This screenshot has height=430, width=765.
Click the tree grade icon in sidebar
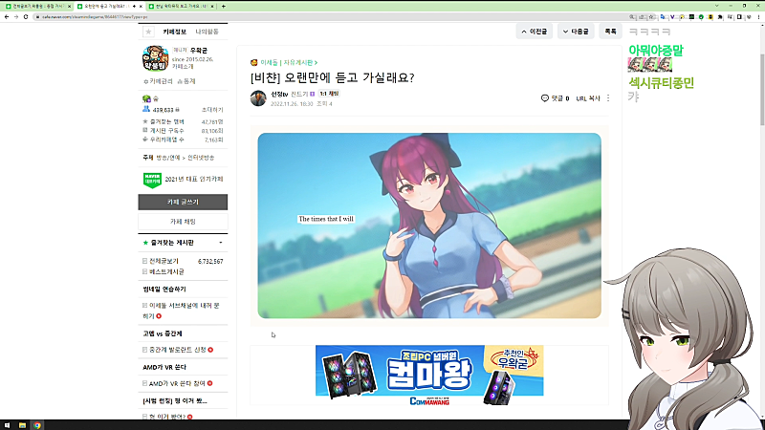146,99
